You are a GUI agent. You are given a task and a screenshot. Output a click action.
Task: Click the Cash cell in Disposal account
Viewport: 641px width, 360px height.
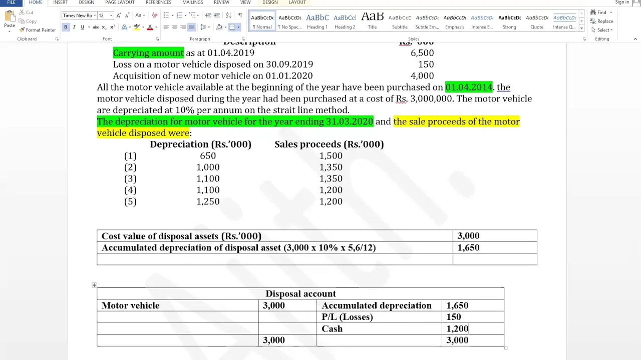coord(379,328)
